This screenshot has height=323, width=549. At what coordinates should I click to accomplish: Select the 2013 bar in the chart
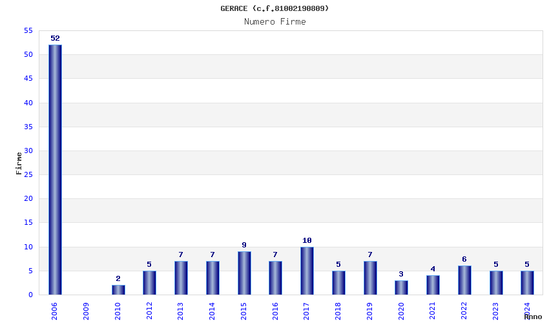pos(181,278)
